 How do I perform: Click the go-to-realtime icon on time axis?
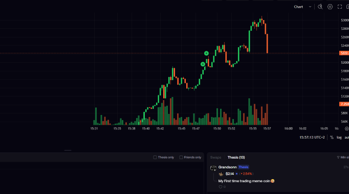tap(346, 129)
